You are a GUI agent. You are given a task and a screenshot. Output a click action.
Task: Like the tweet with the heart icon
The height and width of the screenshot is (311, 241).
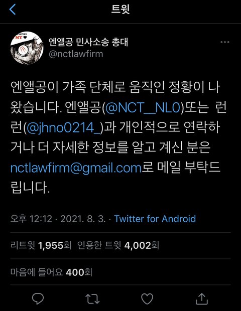tap(147, 298)
